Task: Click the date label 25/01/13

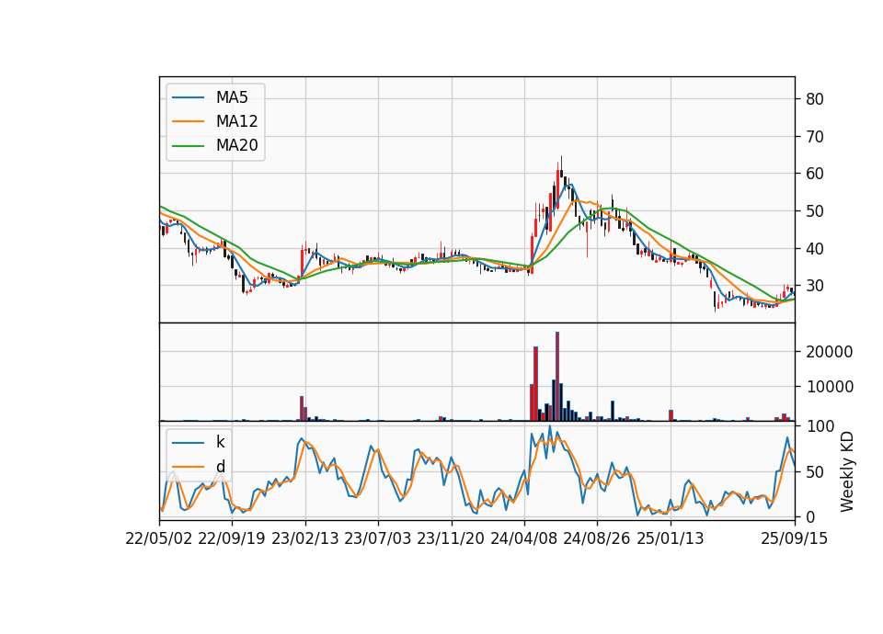Action: click(671, 538)
